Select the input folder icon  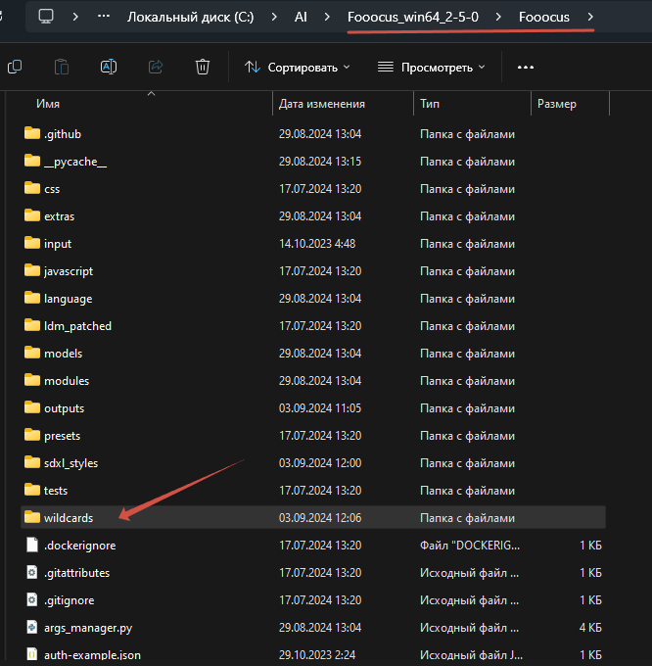32,243
